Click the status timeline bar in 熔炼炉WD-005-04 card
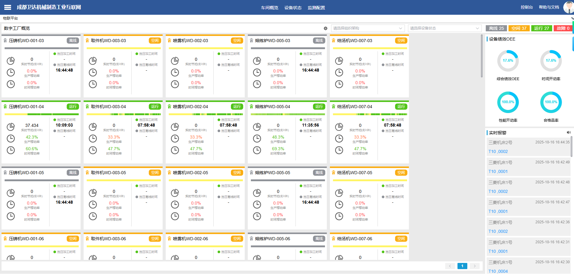This screenshot has height=274, width=574. (x=287, y=114)
